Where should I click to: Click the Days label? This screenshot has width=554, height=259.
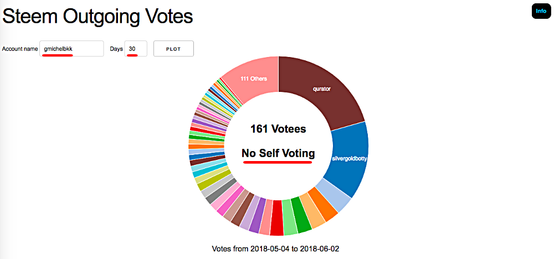(x=116, y=49)
